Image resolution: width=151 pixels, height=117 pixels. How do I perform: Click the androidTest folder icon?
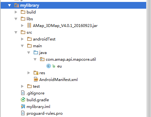29,39
